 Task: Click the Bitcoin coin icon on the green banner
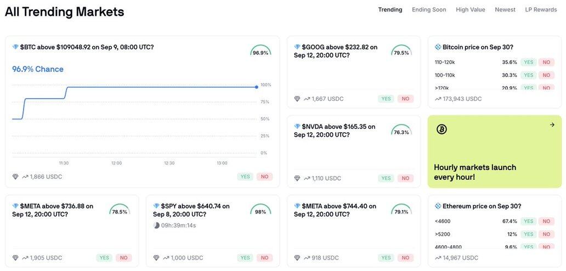[x=442, y=129]
